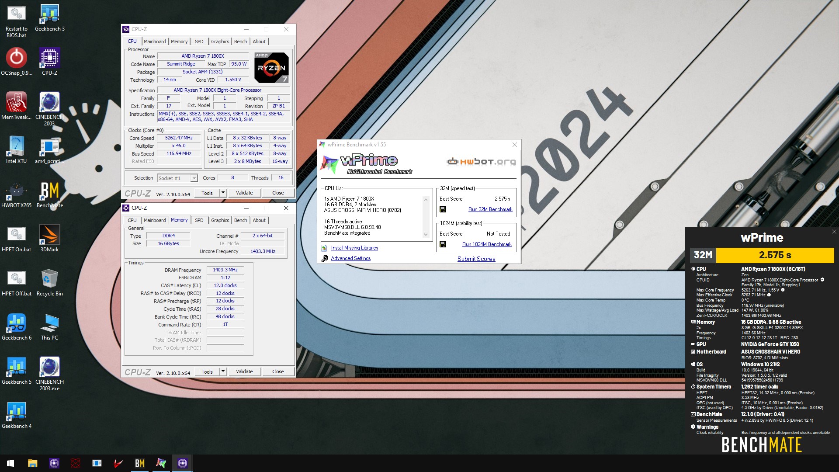Select the Geekbench 5 desktop shortcut
Viewport: 839px width, 472px height.
coord(16,371)
